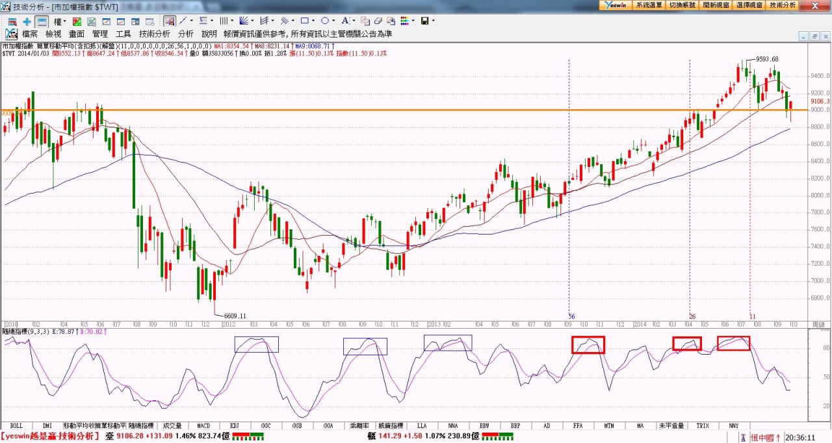Open the 檔案 menu
The width and height of the screenshot is (832, 443).
30,34
